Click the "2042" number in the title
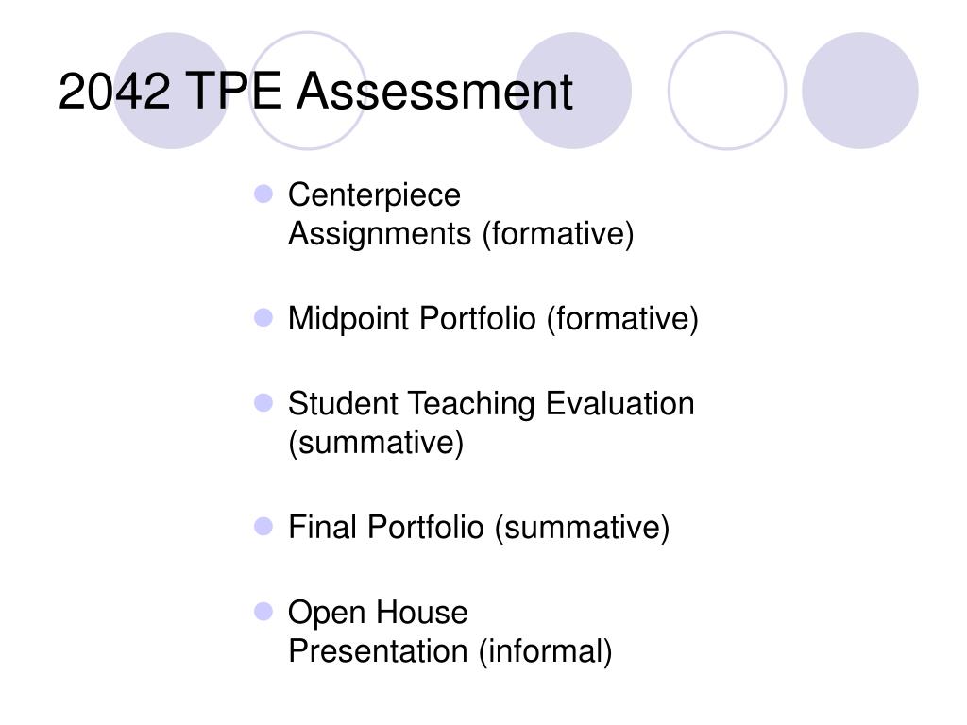967x725 pixels. pos(114,92)
